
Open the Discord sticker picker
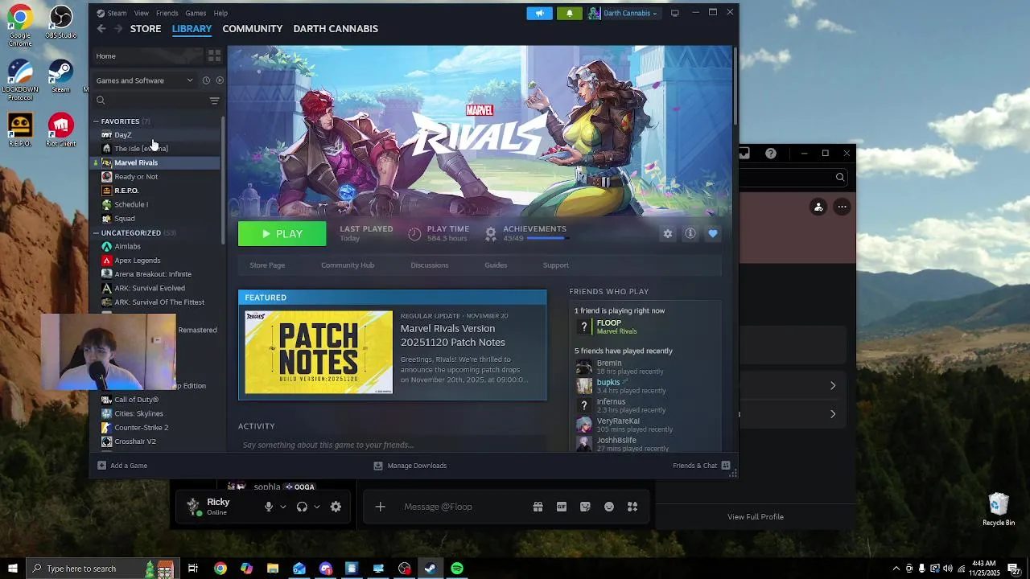585,507
